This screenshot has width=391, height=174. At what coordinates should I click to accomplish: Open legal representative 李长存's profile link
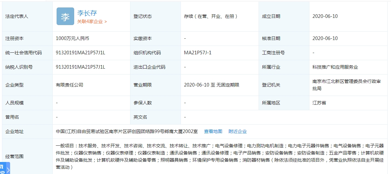[87, 13]
